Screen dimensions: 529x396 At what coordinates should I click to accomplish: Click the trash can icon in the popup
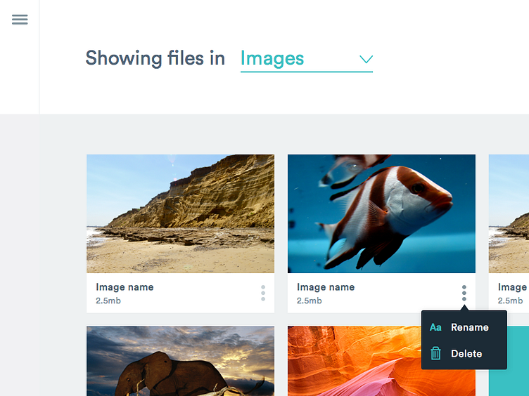point(435,353)
